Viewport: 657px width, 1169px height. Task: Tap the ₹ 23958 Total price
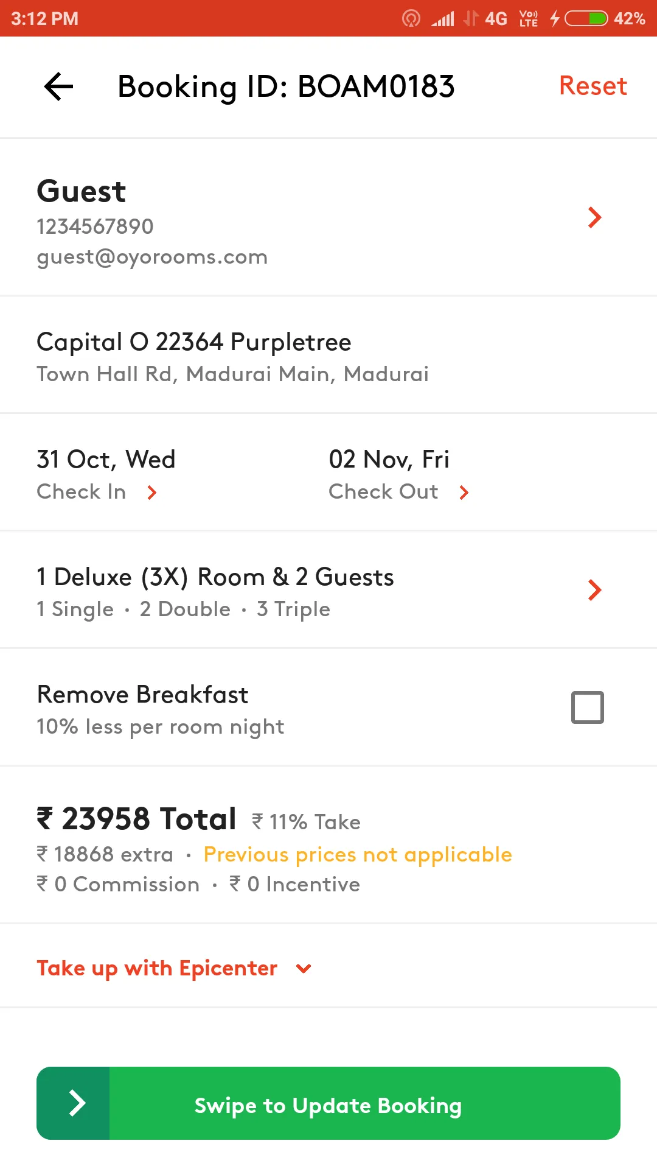[136, 819]
